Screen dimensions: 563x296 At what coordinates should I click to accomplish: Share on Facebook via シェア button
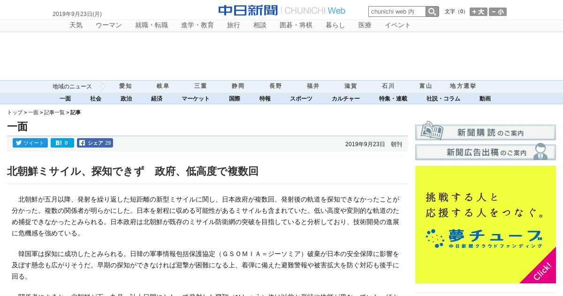tap(95, 143)
